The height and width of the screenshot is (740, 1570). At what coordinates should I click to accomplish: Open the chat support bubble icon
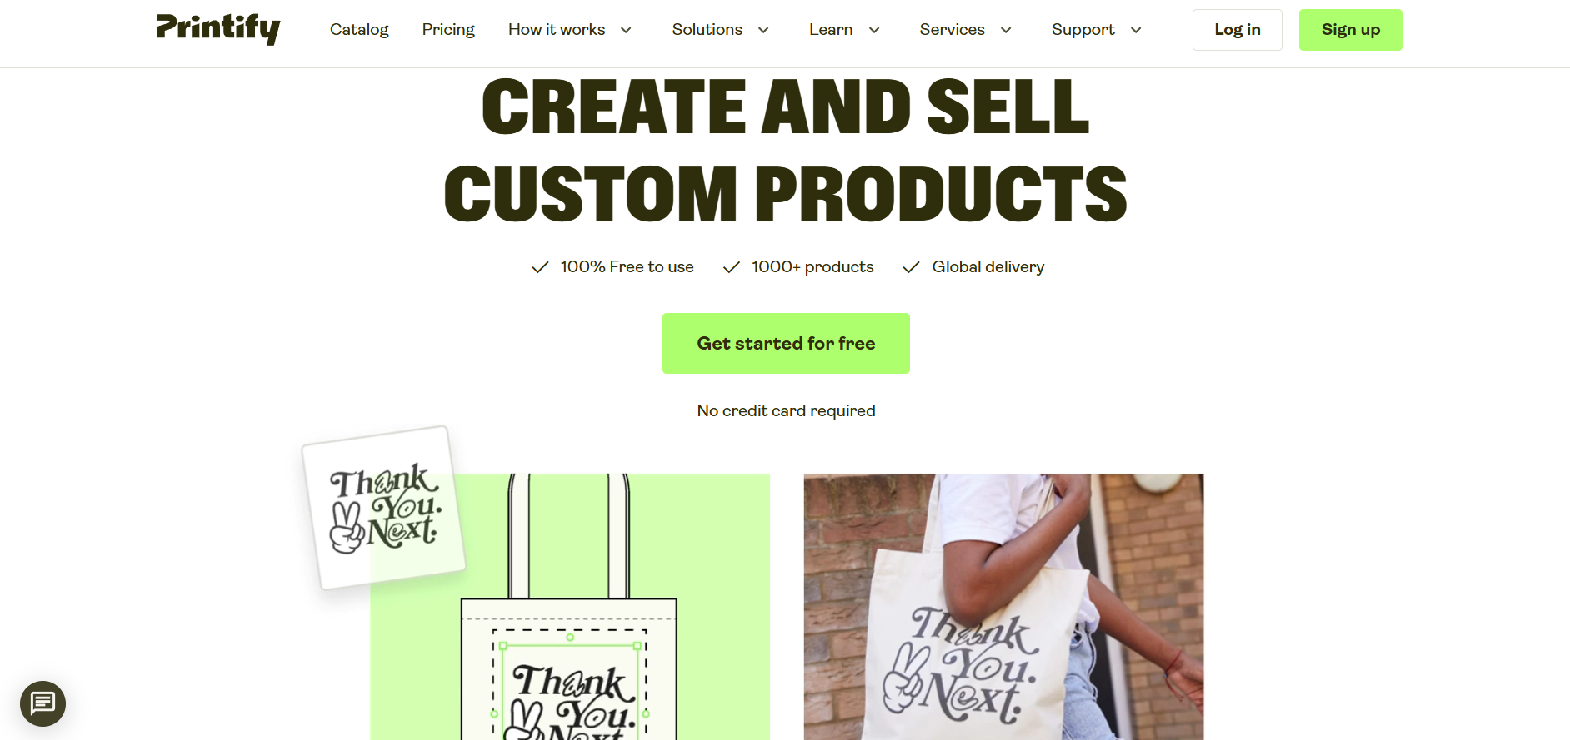[42, 703]
